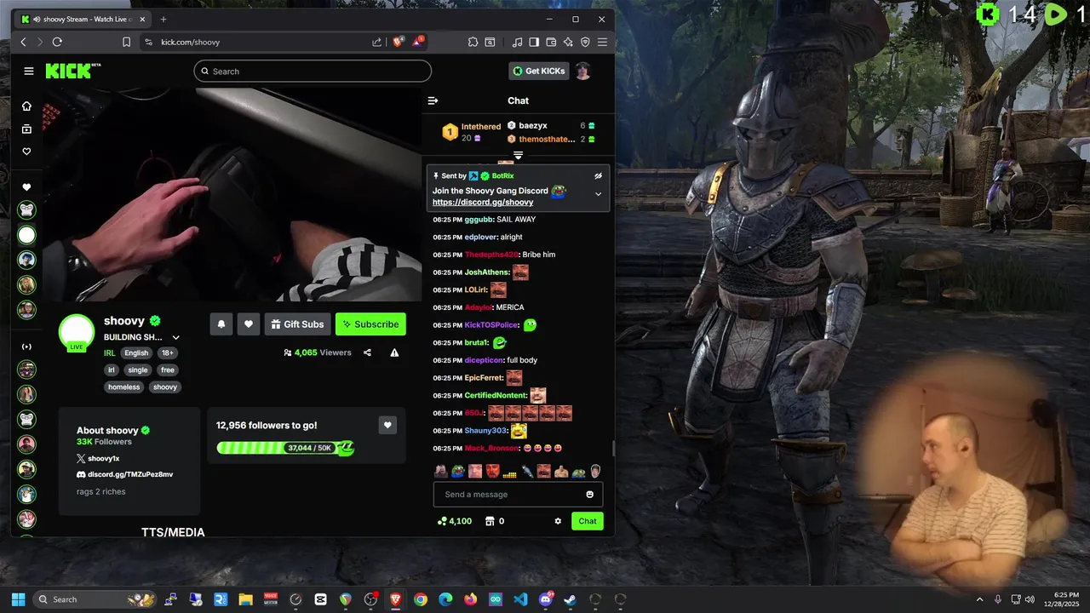Viewport: 1090px width, 613px height.
Task: Hide the pinned BotRix message
Action: 598,175
